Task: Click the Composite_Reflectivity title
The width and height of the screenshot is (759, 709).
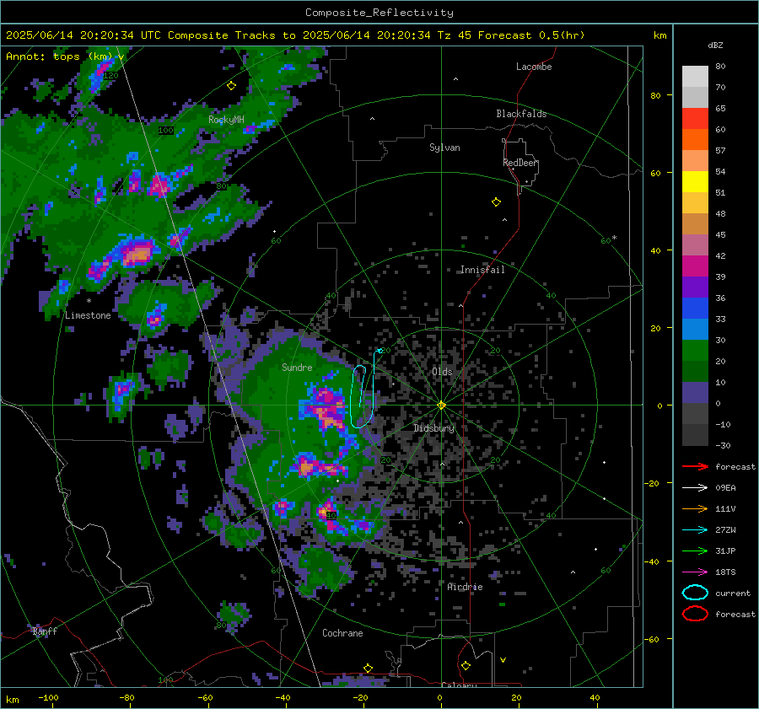Action: 379,13
